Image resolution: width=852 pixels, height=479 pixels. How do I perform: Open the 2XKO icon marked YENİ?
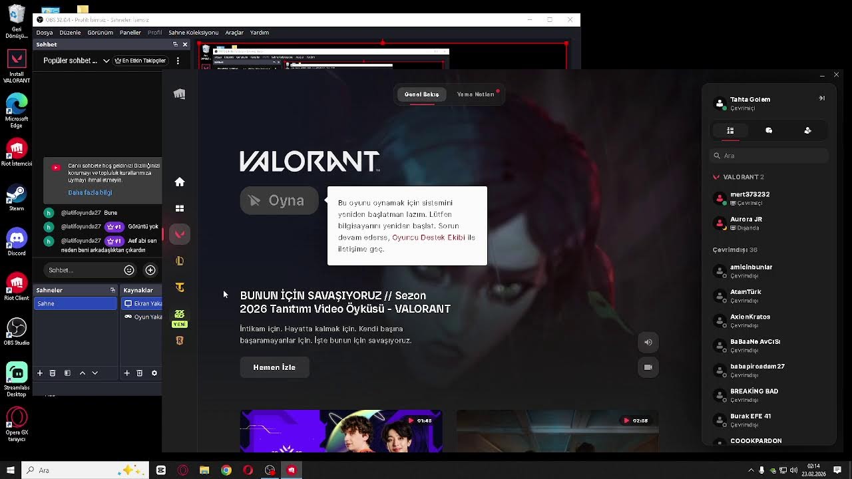(x=179, y=318)
